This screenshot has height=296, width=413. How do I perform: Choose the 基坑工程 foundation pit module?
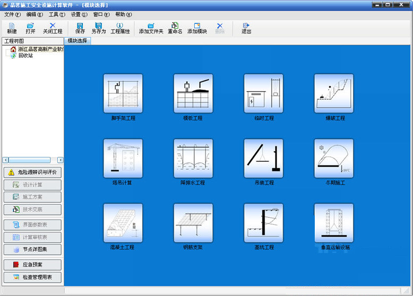pos(263,223)
